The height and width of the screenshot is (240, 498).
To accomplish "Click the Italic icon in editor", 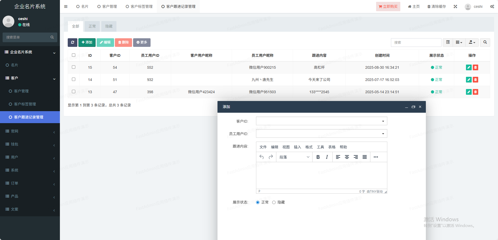I will coord(327,157).
